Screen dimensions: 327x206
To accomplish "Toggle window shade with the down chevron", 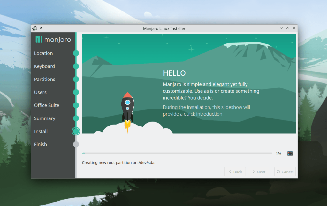I will click(x=281, y=28).
